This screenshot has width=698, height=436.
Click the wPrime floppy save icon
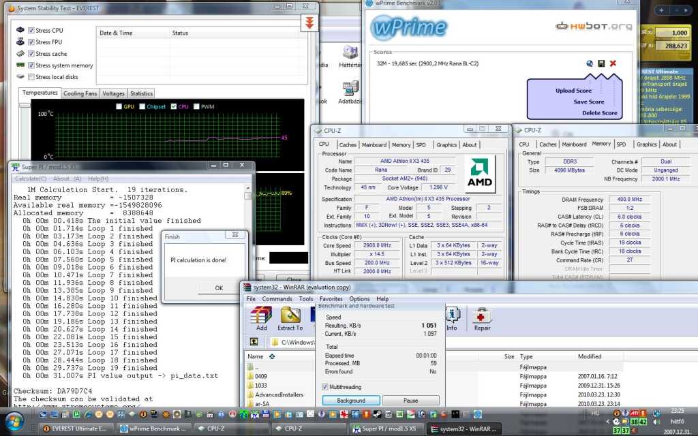pos(601,63)
